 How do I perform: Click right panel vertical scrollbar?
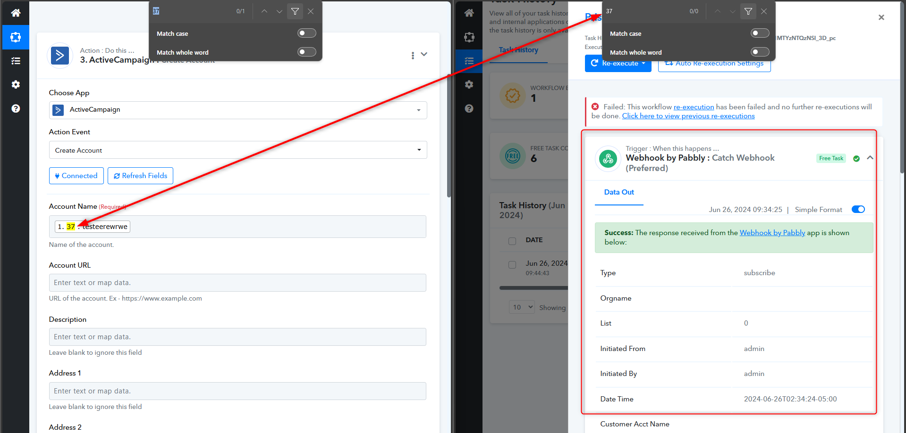pyautogui.click(x=902, y=87)
